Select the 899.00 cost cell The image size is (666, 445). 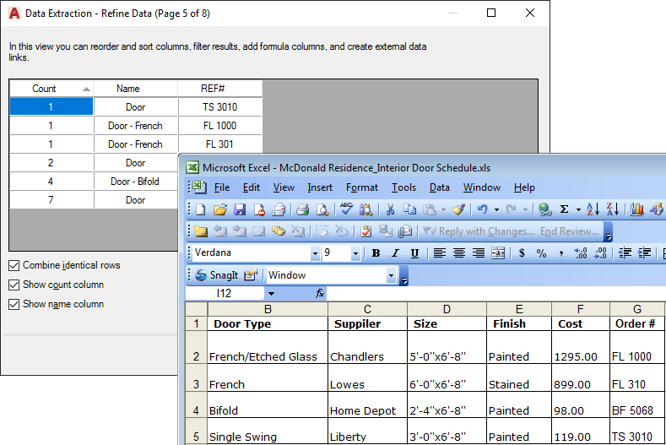(x=581, y=377)
